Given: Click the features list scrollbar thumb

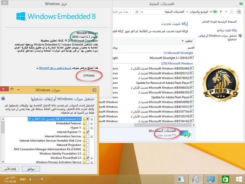Looking at the screenshot, I should (3, 127).
